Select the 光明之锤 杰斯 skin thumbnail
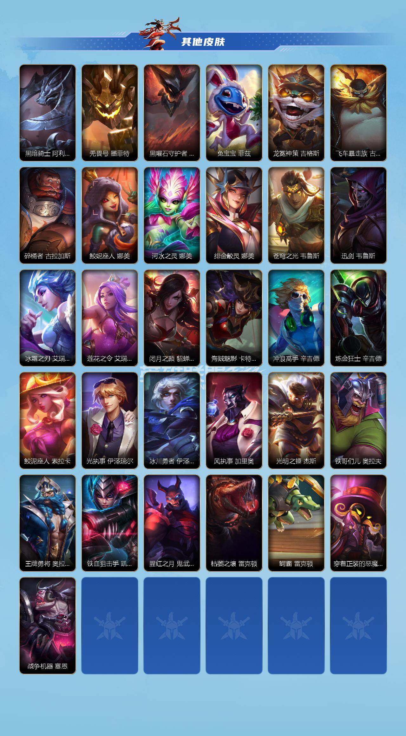 click(296, 420)
